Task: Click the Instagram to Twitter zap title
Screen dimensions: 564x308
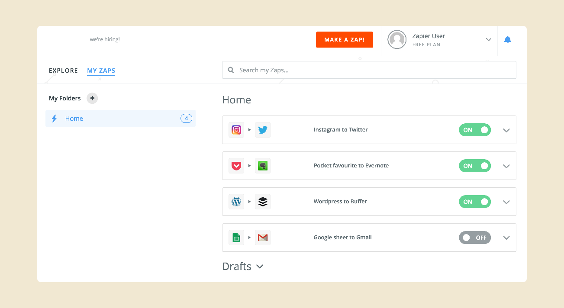Action: point(341,130)
